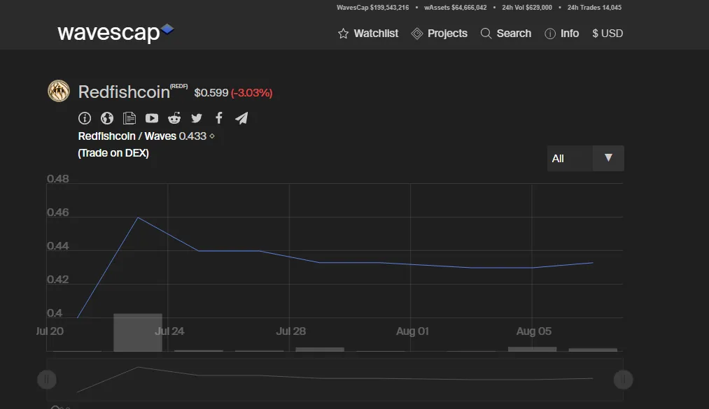Click the Redfishcoin logo image
Screen dimensions: 709x409
click(x=59, y=91)
